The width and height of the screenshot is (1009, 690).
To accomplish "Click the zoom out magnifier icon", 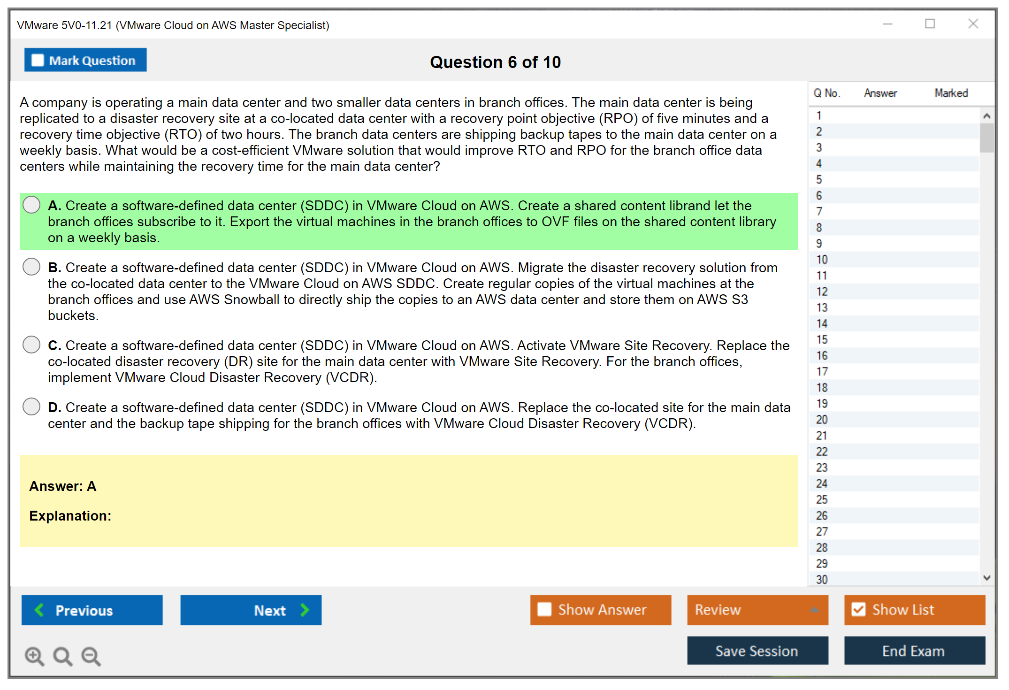I will point(91,656).
